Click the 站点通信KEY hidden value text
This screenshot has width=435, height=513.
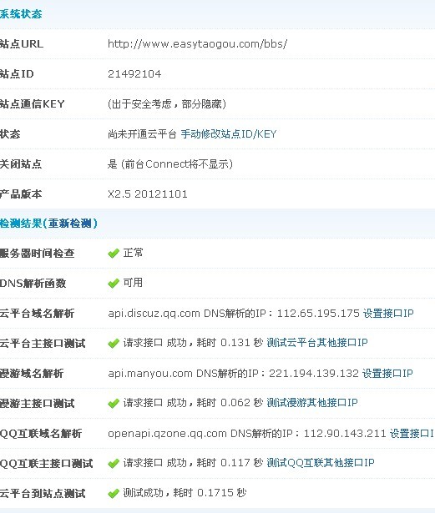pyautogui.click(x=167, y=104)
